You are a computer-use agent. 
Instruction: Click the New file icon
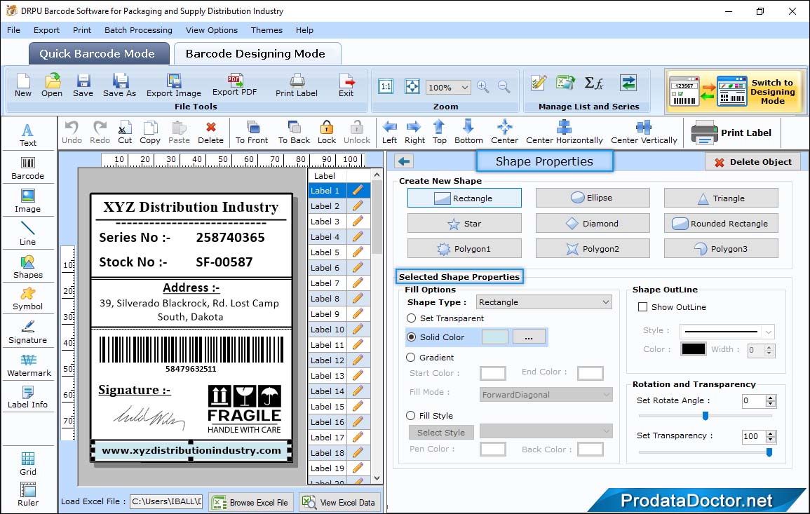(x=23, y=86)
